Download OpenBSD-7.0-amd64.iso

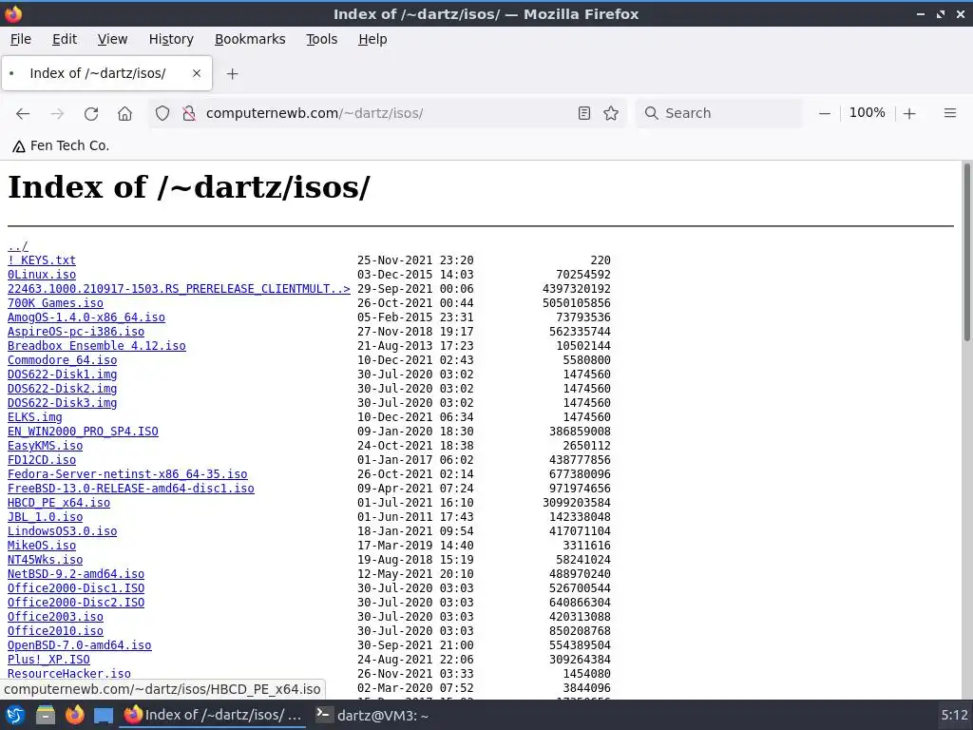click(x=80, y=645)
